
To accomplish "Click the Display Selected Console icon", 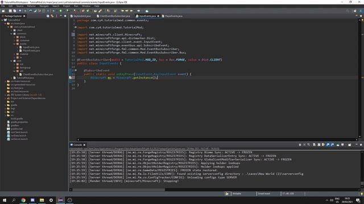I will pos(342,144).
